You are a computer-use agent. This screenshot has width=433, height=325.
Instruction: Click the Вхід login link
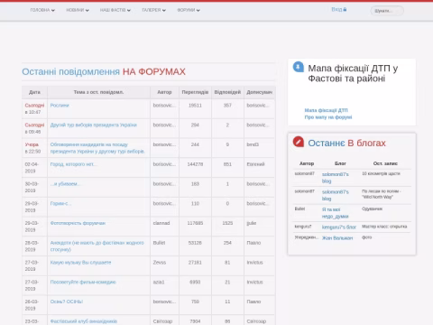336,9
